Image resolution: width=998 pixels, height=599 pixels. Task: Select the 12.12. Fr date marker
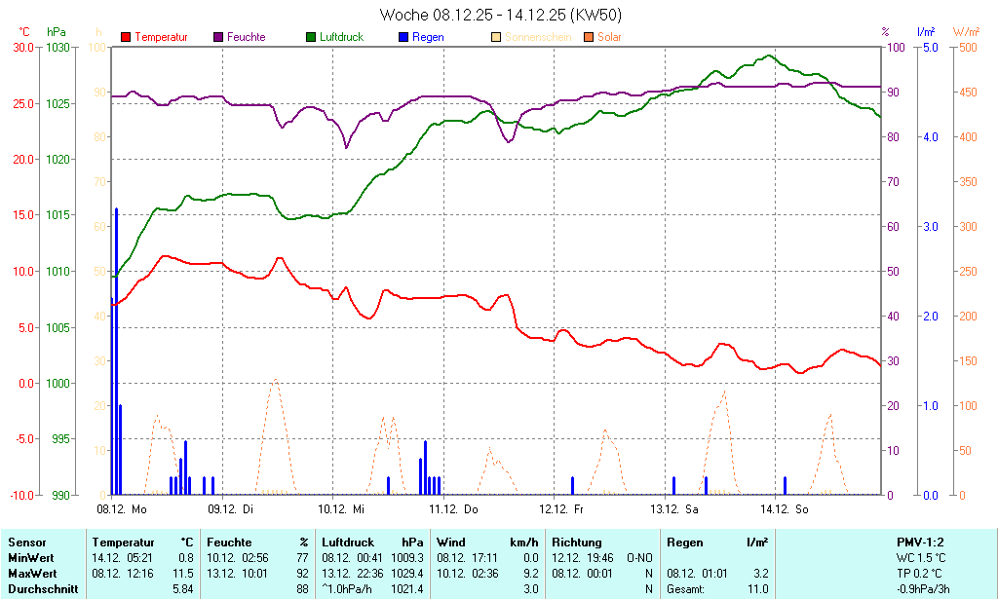tap(561, 508)
